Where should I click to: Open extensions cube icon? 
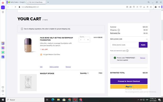(x=159, y=7)
